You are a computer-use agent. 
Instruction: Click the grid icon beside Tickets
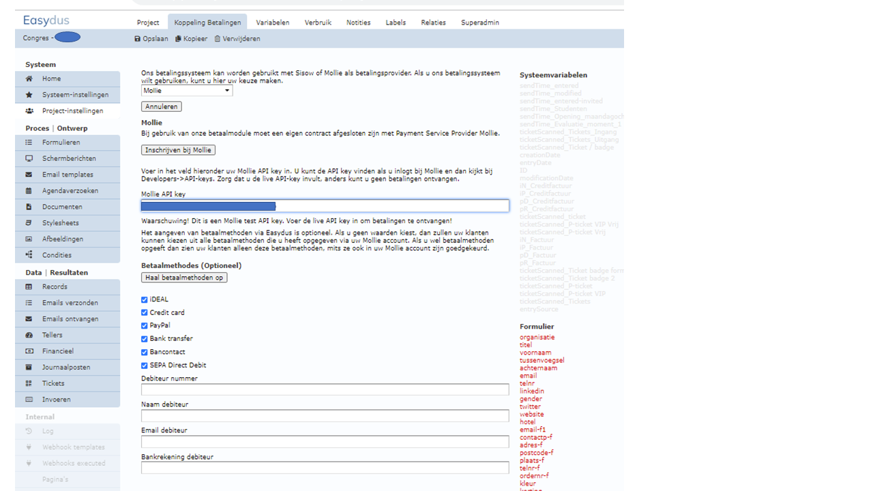click(x=29, y=383)
